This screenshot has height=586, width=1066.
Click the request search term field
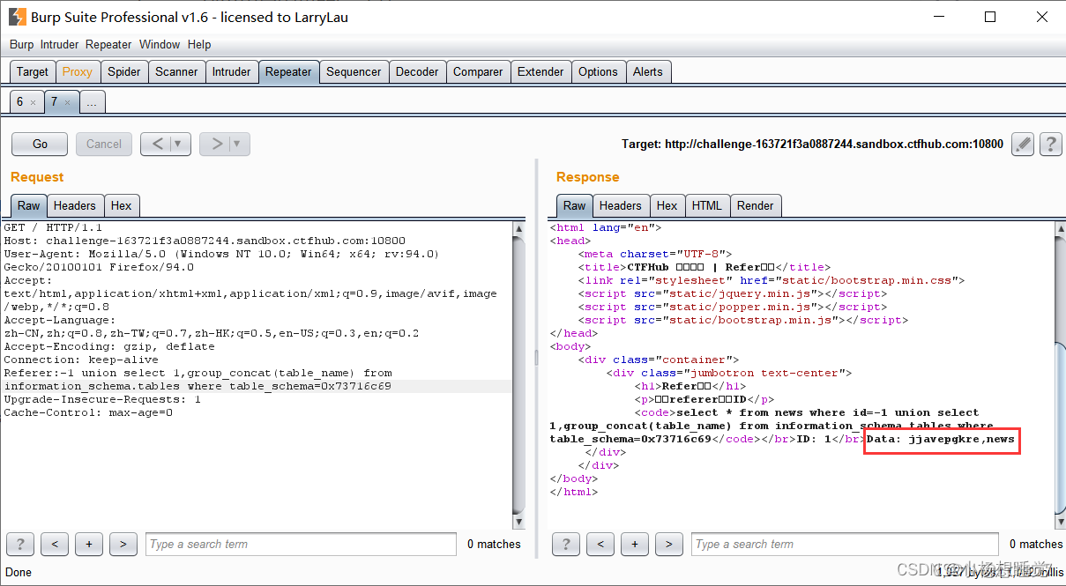[x=301, y=544]
